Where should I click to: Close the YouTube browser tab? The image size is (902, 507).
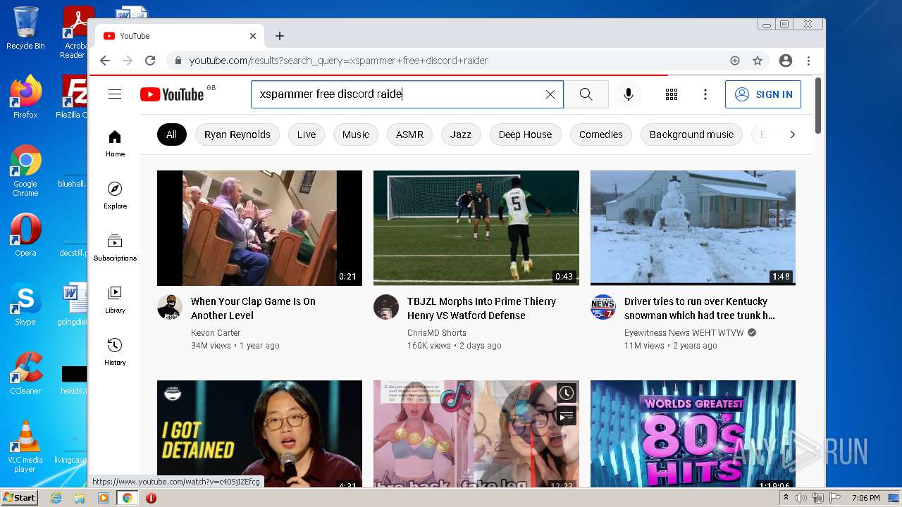[253, 36]
